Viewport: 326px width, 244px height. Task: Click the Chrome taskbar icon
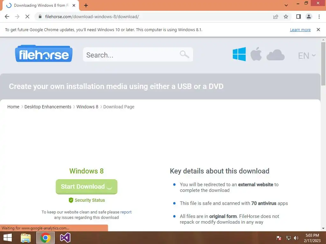(46, 238)
